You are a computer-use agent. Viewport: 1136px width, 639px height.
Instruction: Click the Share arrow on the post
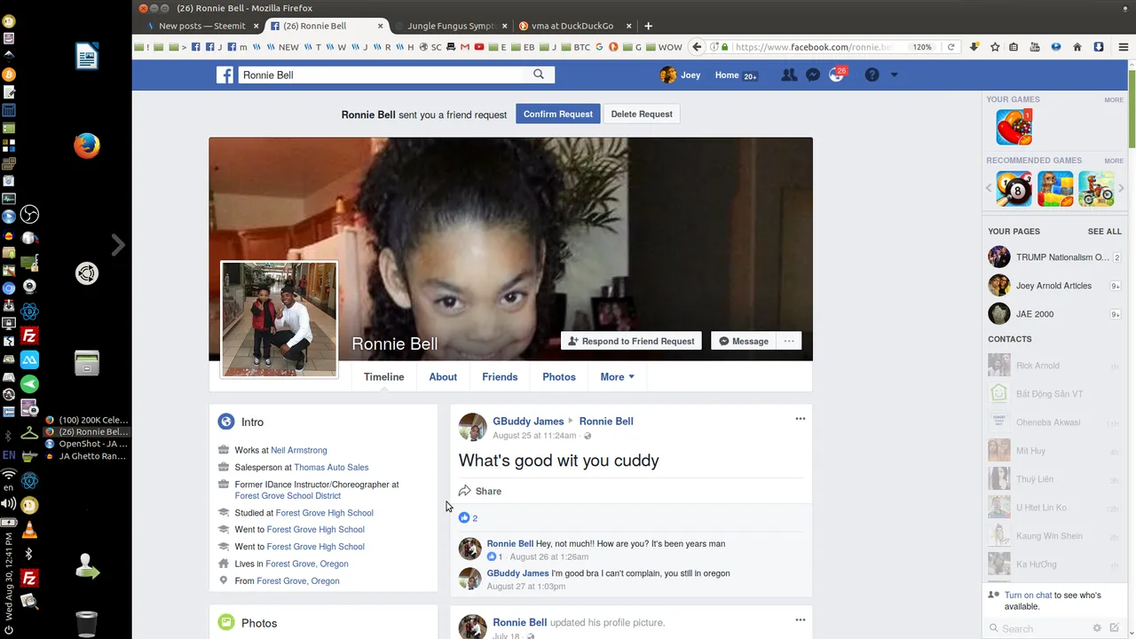[x=480, y=491]
